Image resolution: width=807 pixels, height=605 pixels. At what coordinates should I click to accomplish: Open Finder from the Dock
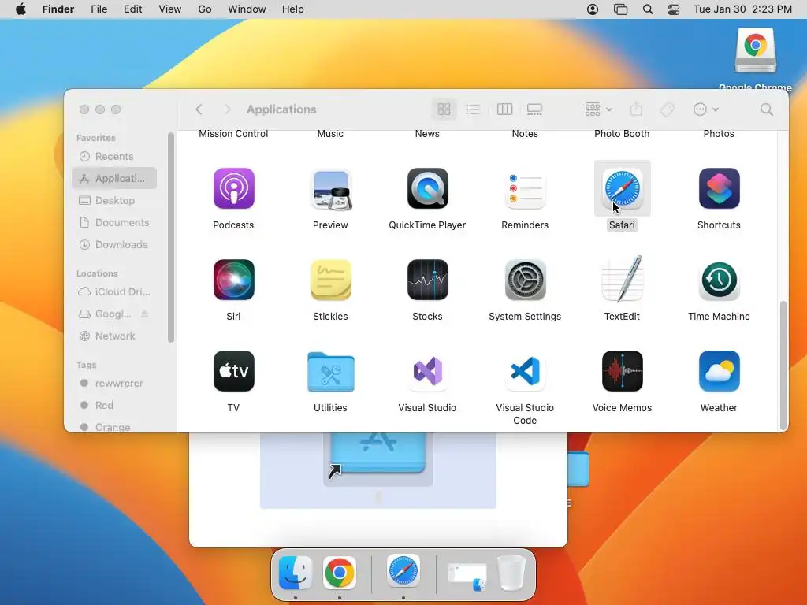tap(296, 572)
